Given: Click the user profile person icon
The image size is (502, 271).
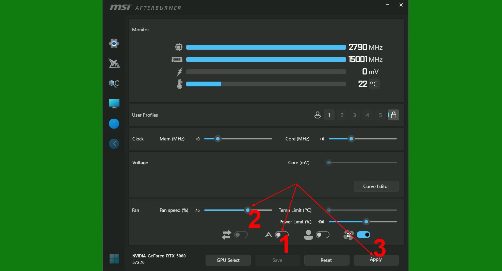Looking at the screenshot, I should pos(318,115).
